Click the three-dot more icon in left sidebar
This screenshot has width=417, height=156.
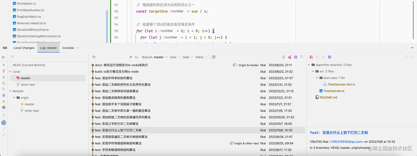point(4,115)
